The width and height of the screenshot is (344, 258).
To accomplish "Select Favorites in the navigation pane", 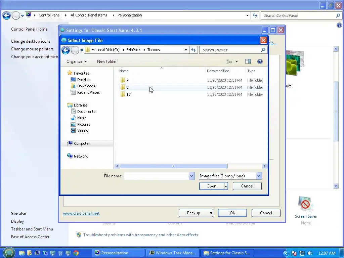I will 81,73.
